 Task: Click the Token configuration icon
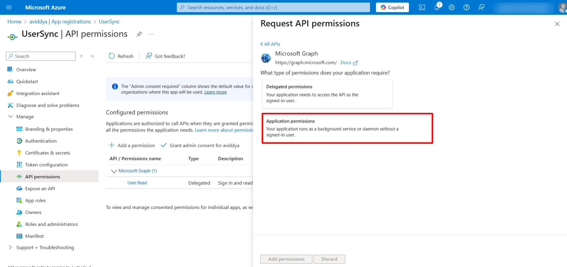[x=19, y=164]
